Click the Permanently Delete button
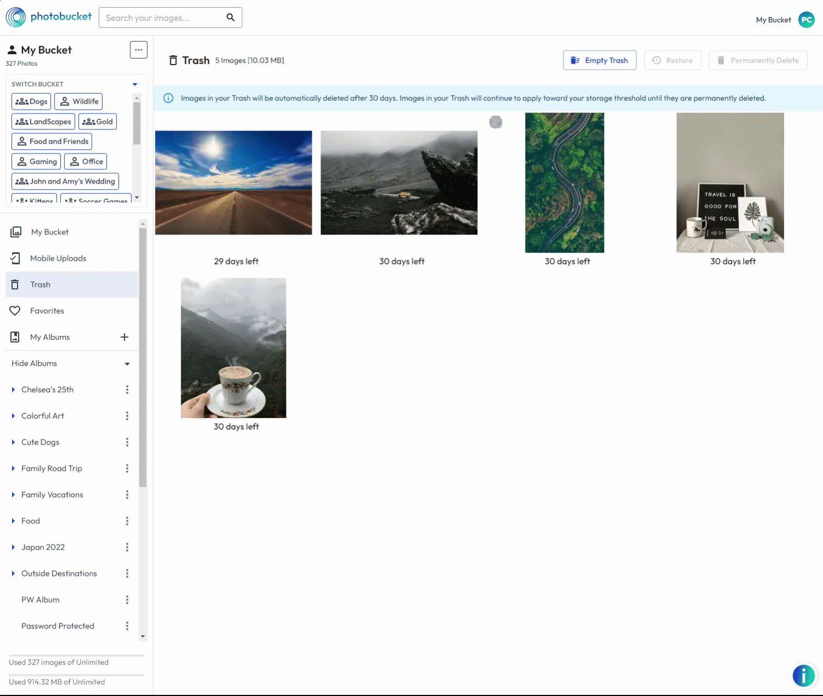The image size is (823, 696). point(758,60)
